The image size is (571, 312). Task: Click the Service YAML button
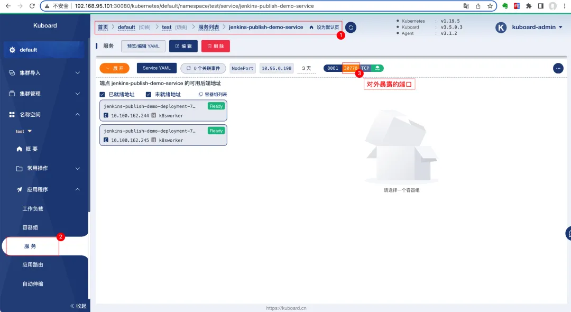(156, 68)
